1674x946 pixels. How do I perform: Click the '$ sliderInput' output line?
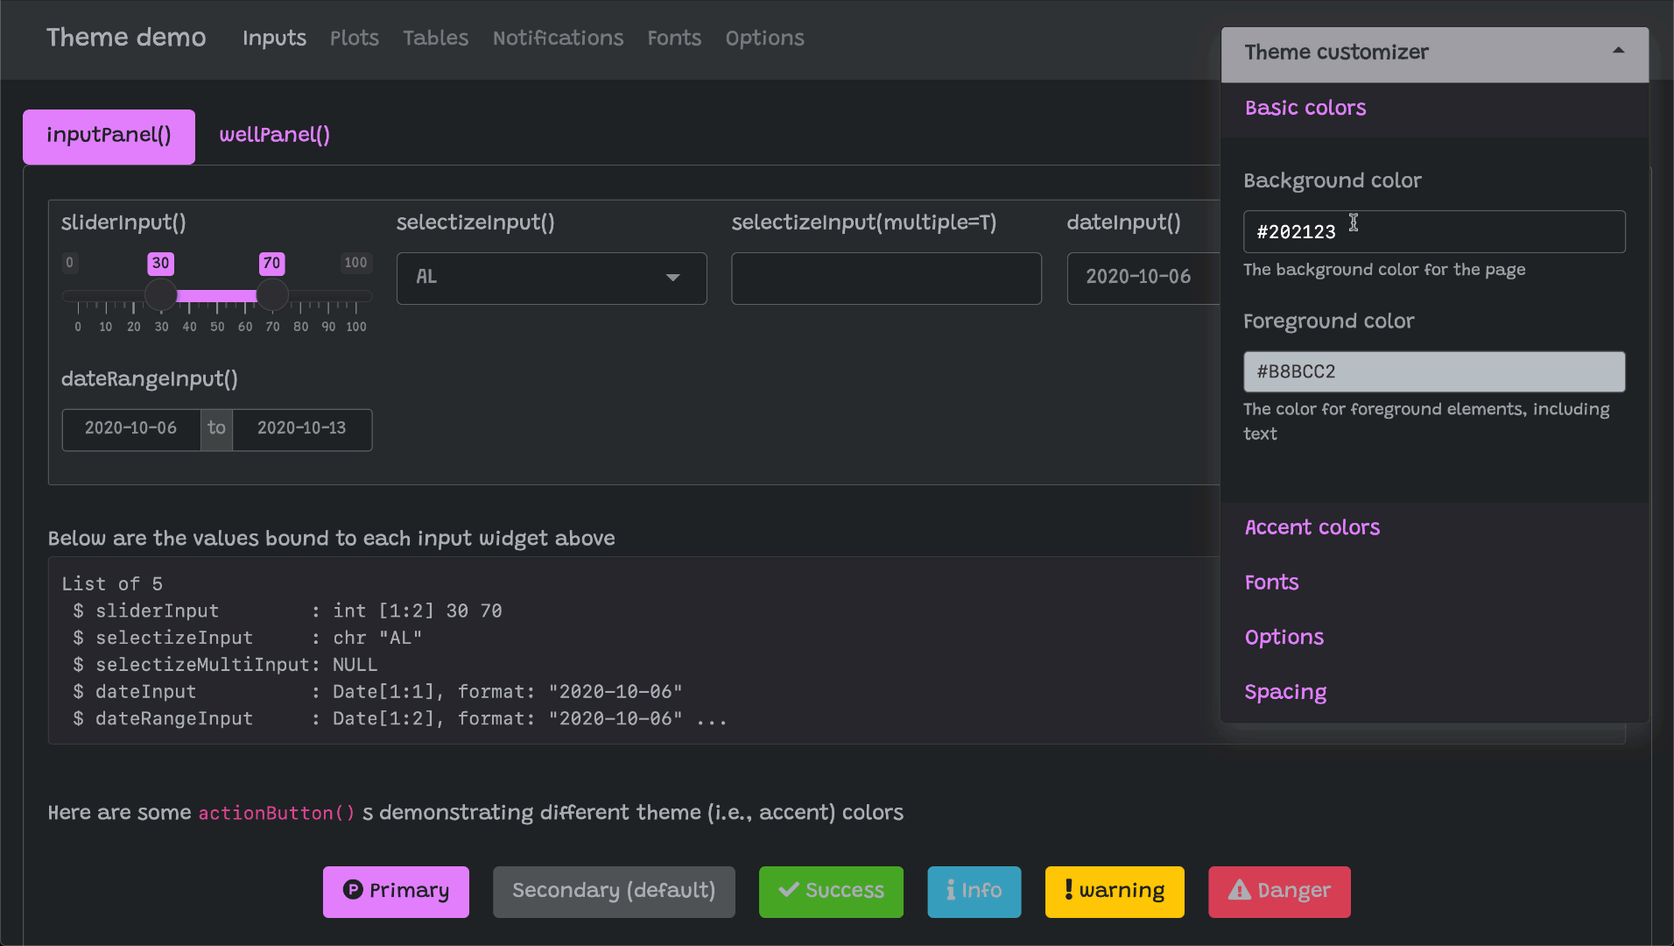coord(287,611)
